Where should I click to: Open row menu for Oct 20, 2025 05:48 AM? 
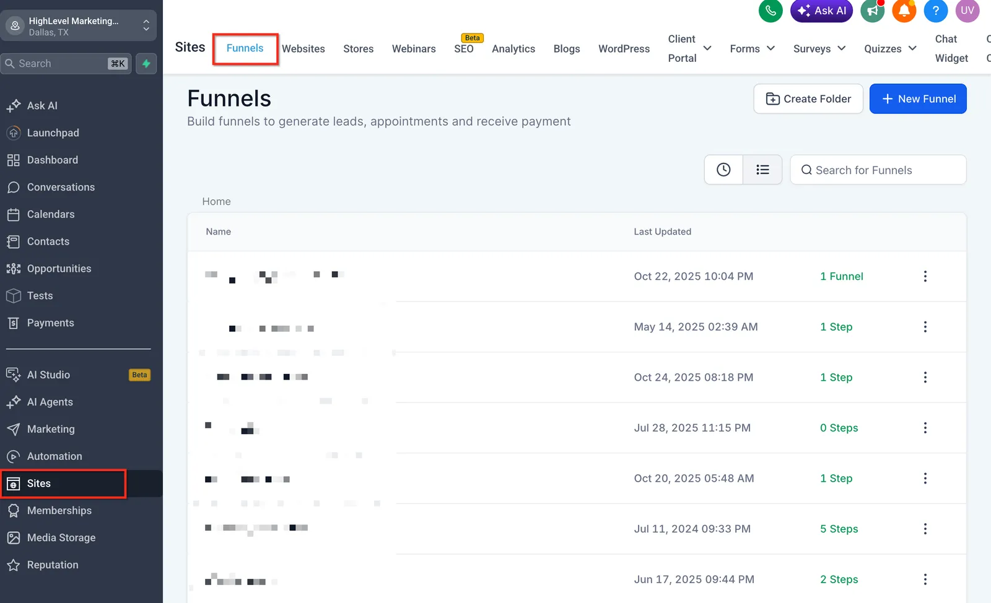click(925, 479)
